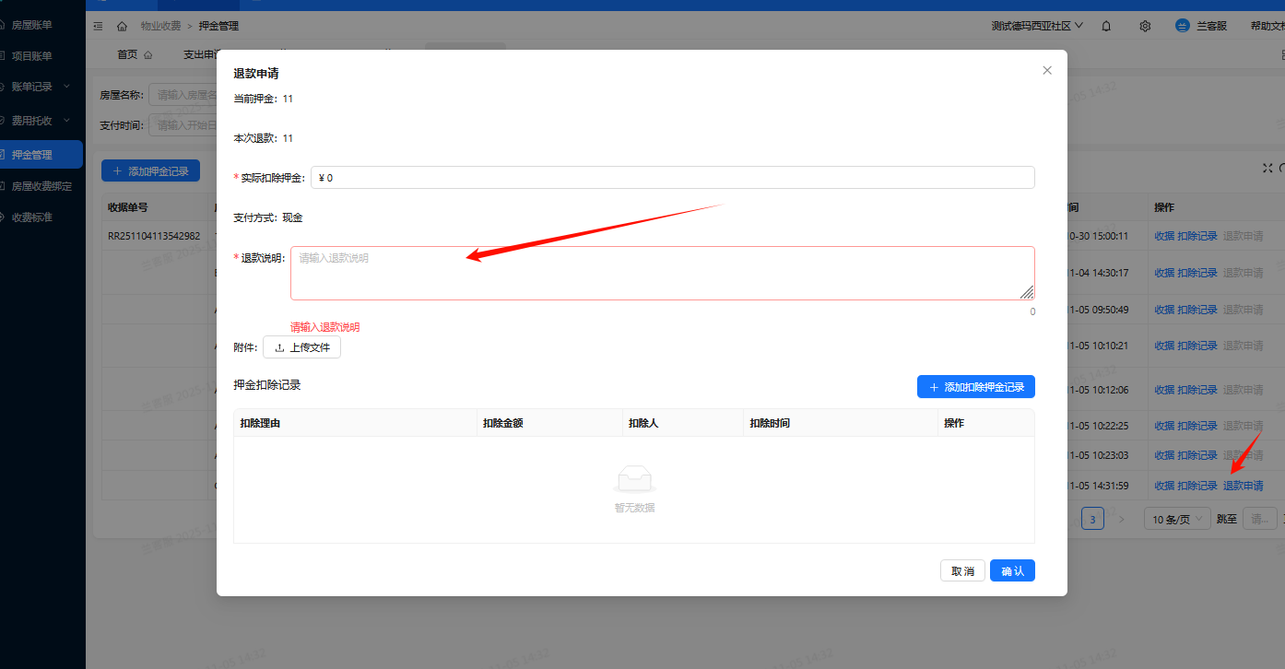
Task: Click the 上传文件 upload button
Action: 302,347
